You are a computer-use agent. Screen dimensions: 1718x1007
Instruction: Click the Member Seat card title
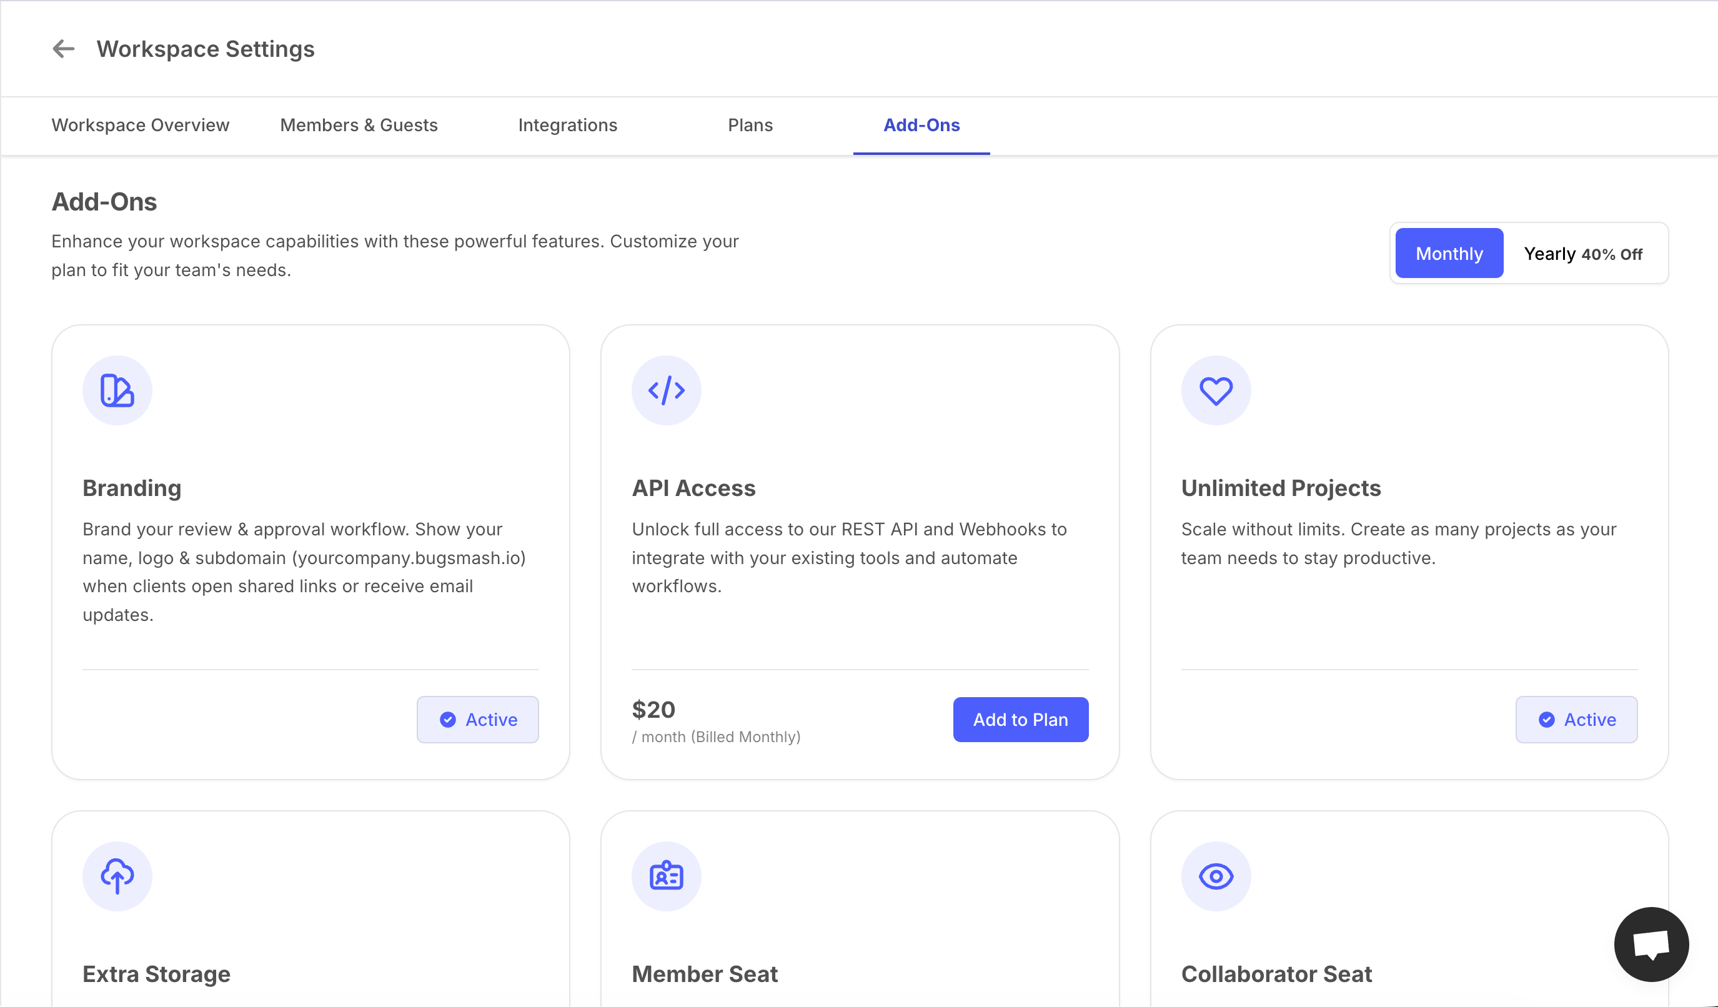click(704, 975)
